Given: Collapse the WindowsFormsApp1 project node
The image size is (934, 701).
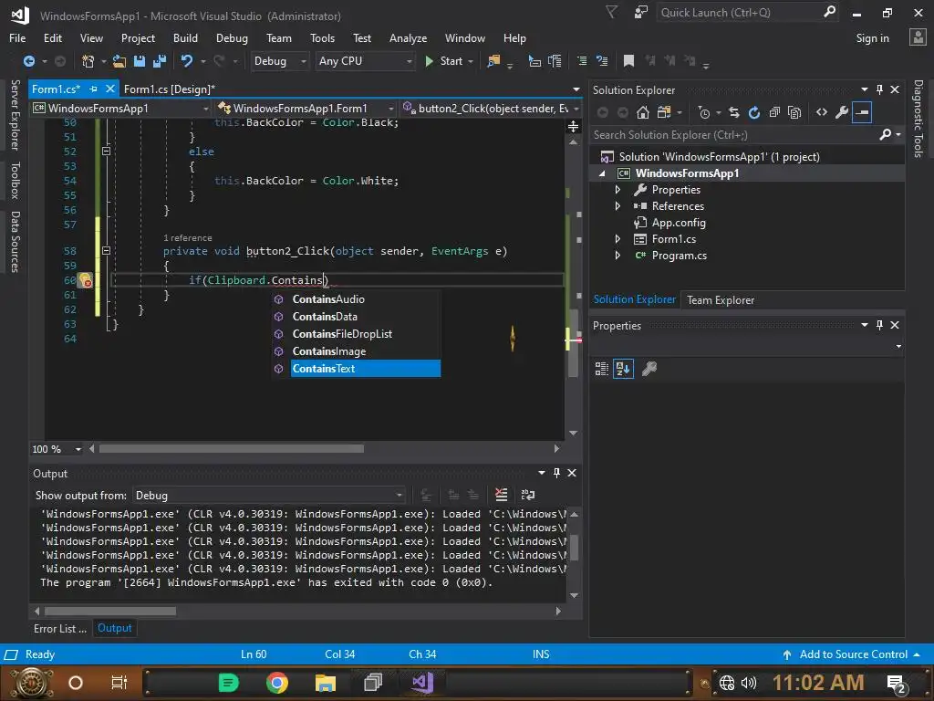Looking at the screenshot, I should (x=602, y=173).
